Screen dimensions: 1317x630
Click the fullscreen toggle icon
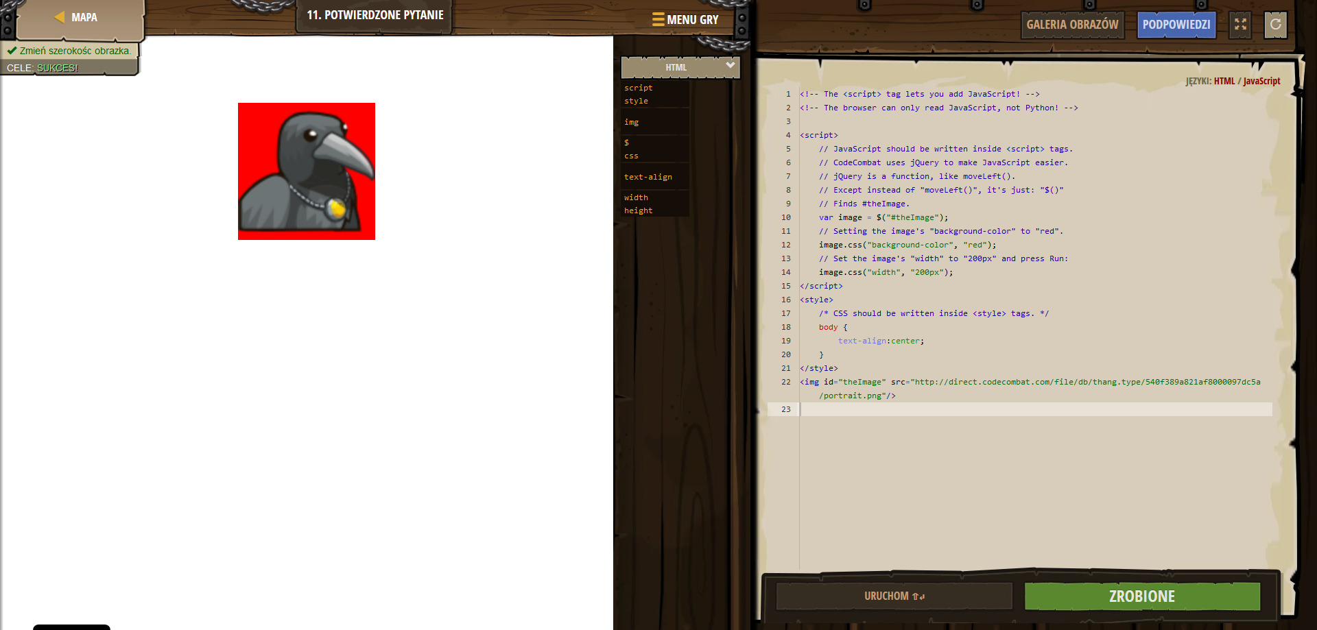(1240, 24)
